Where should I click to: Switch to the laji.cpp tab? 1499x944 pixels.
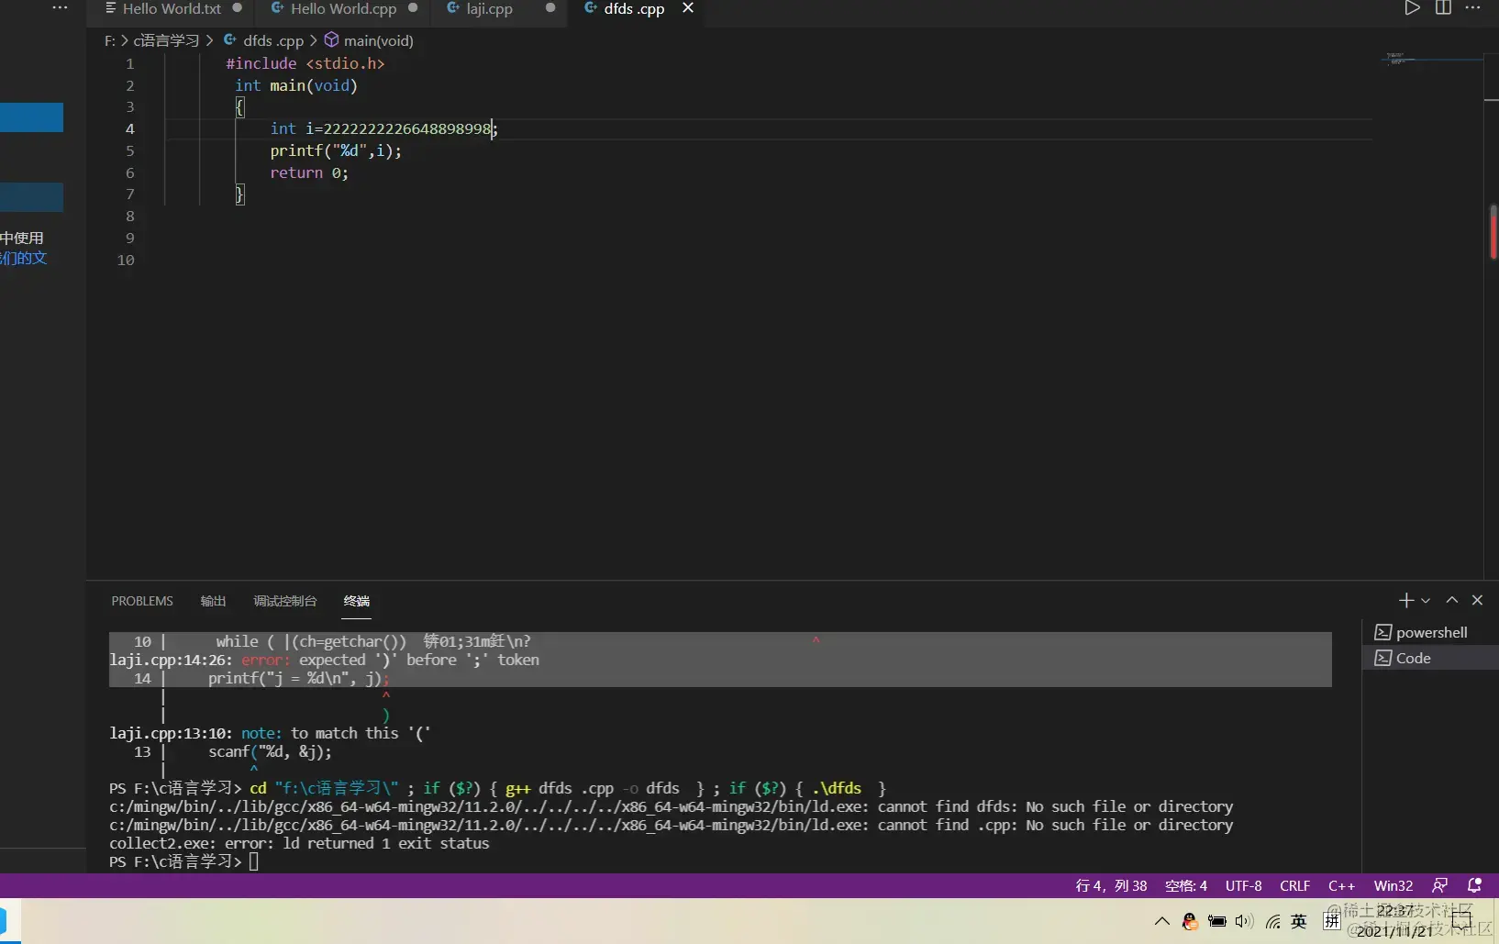click(x=490, y=8)
